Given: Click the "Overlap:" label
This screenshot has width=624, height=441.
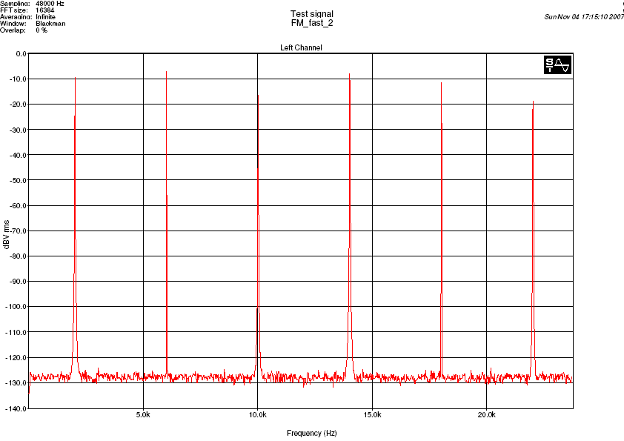Looking at the screenshot, I should [13, 30].
